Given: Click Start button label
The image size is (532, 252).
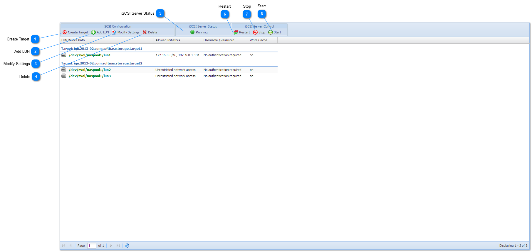Looking at the screenshot, I should 277,32.
